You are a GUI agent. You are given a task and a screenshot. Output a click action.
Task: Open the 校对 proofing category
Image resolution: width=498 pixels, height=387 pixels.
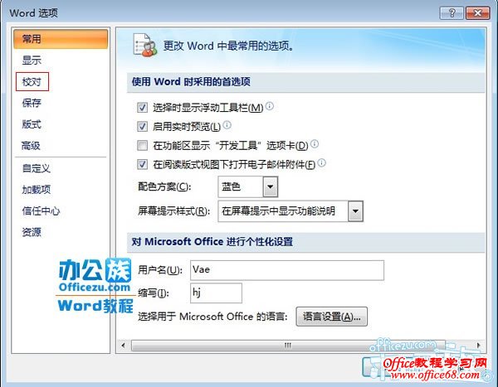[32, 82]
